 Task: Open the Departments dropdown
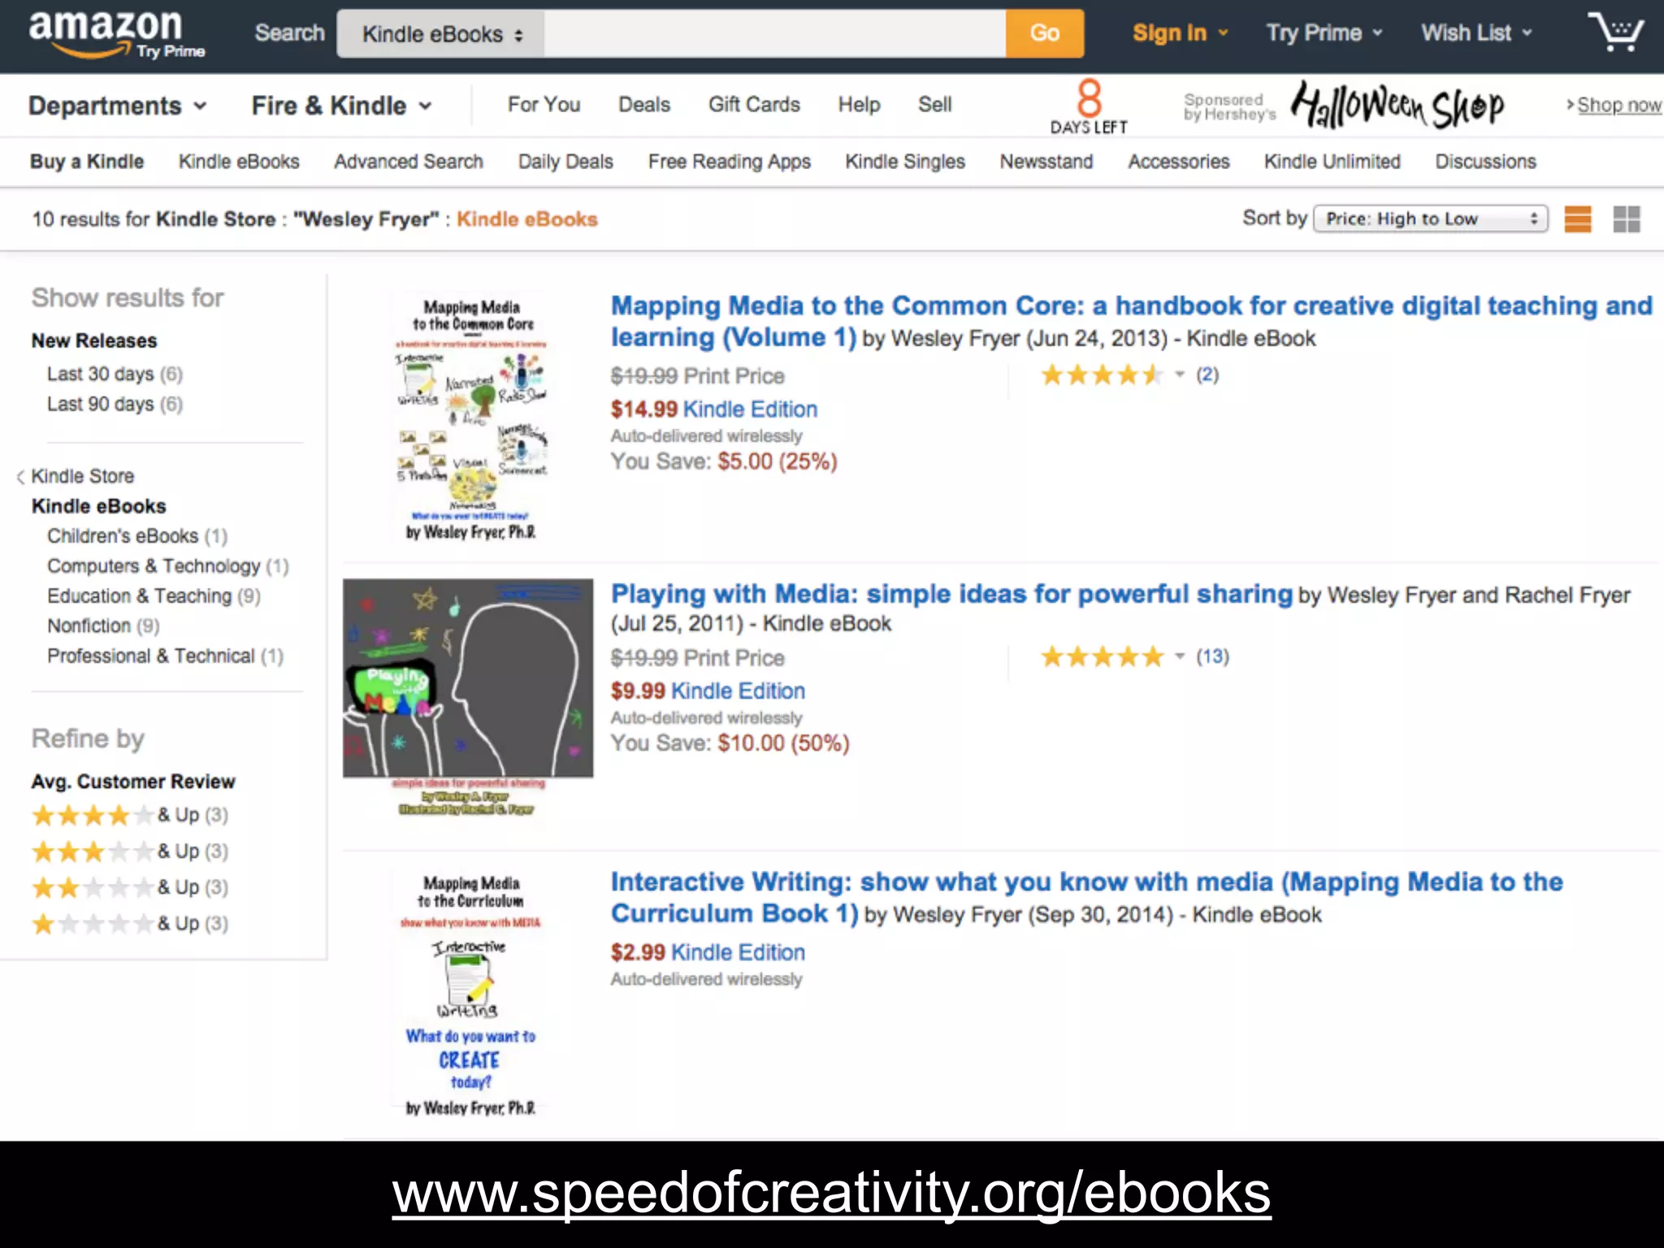tap(118, 106)
